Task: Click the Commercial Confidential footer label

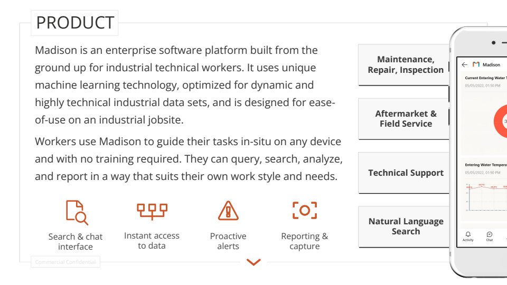Action: tap(65, 262)
